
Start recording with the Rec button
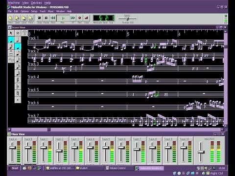click(x=80, y=18)
